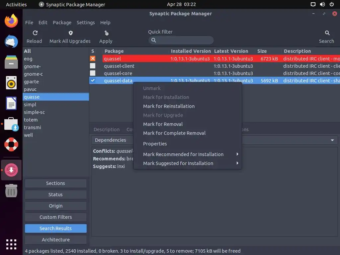Open the File menu
The height and width of the screenshot is (255, 340).
click(x=29, y=23)
